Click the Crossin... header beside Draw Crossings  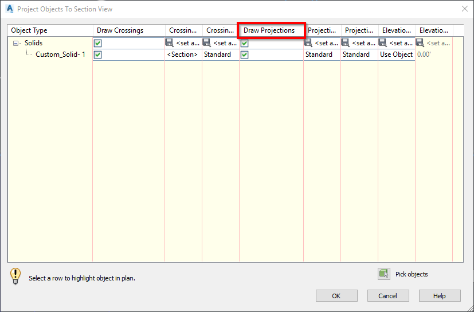click(x=184, y=30)
